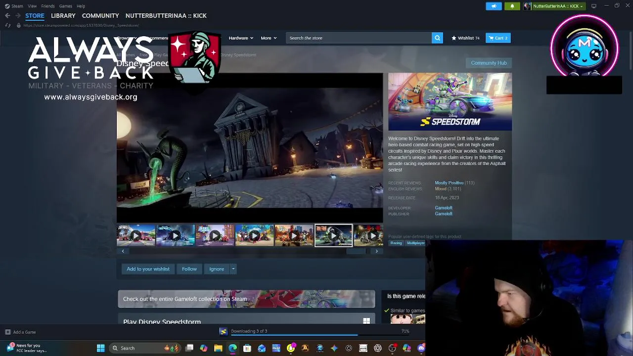Select the highlighted sixth video thumbnail

(x=333, y=236)
